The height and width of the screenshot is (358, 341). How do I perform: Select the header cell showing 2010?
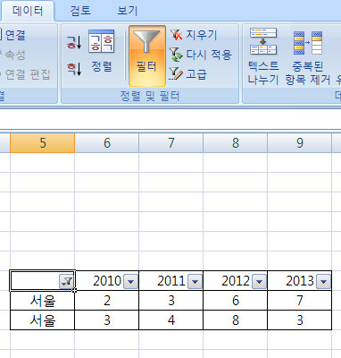(107, 281)
